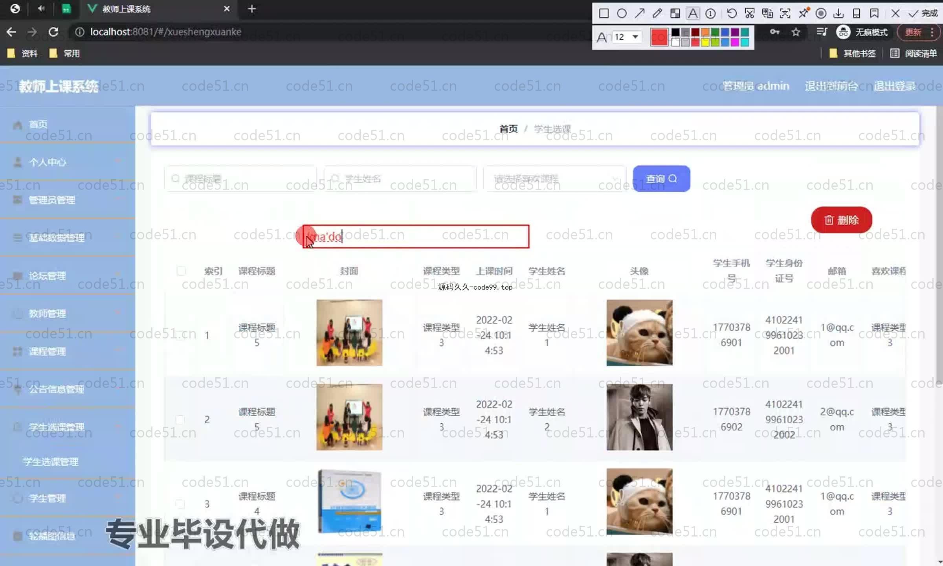943x566 pixels.
Task: Start screen recording from toolbar
Action: [x=821, y=14]
